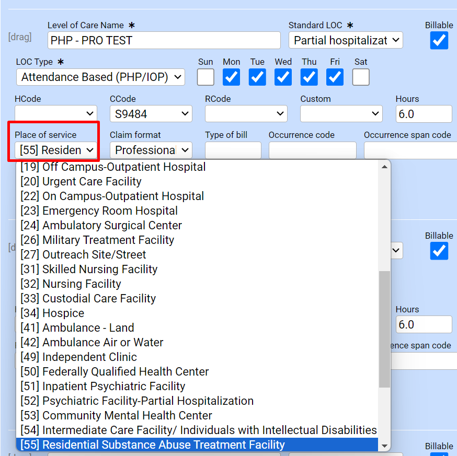Disable the second Billable checkbox

(439, 251)
